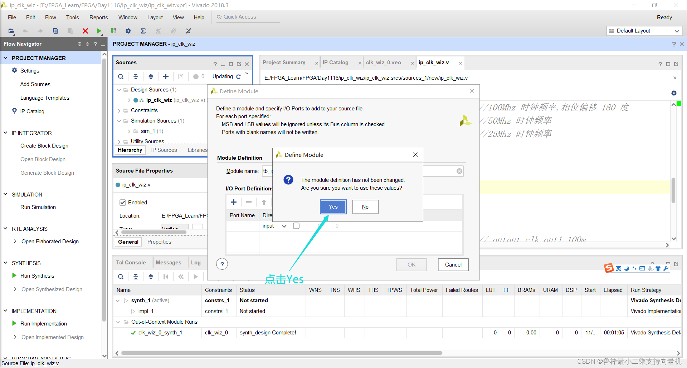Open the port direction dropdown
This screenshot has height=368, width=687.
(284, 226)
